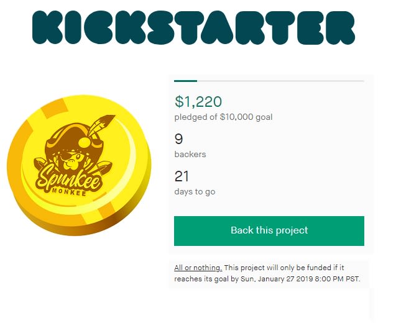Click the pledged of $10,000 goal text

(x=224, y=117)
